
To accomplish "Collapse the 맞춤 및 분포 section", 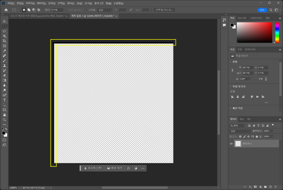I will [x=231, y=86].
